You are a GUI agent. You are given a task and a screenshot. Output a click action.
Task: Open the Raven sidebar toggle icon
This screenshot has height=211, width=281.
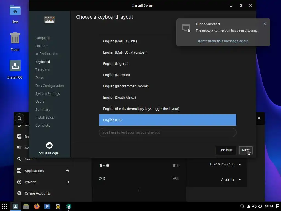(278, 206)
